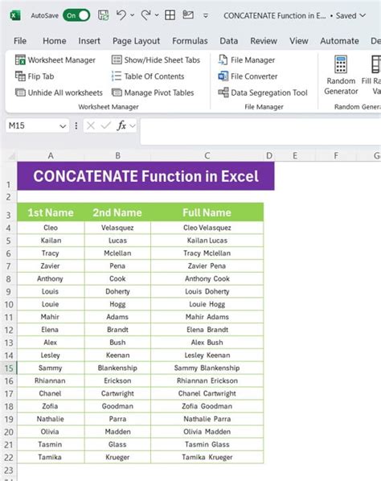Click the Undo arrow icon
The height and width of the screenshot is (481, 381).
point(121,14)
